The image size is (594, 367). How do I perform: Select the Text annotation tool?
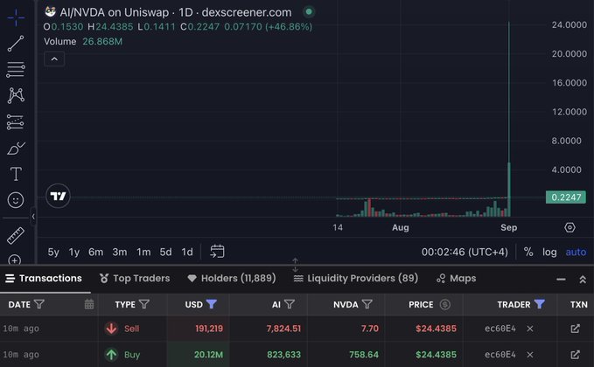[x=16, y=174]
